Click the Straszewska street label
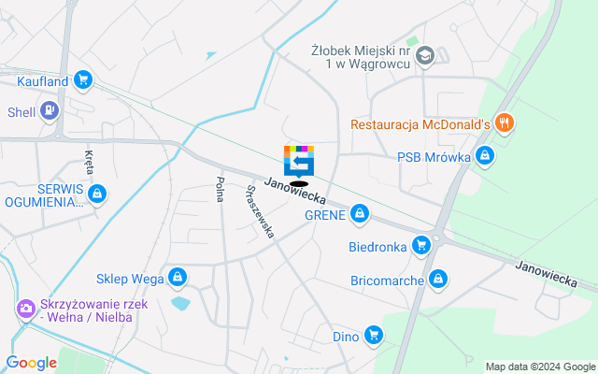The height and width of the screenshot is (374, 598). [261, 212]
